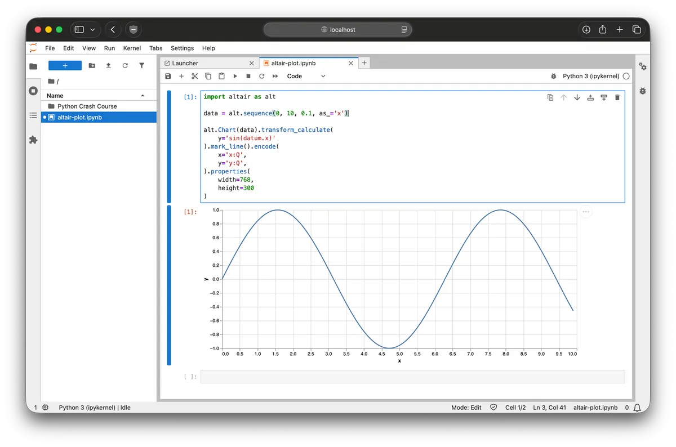Image resolution: width=676 pixels, height=447 pixels.
Task: Toggle the Safari sidebar
Action: (x=79, y=29)
